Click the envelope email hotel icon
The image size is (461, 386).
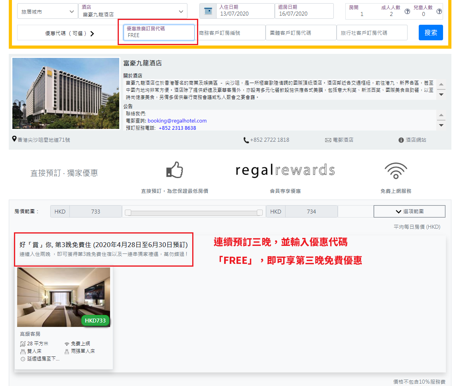pos(328,141)
